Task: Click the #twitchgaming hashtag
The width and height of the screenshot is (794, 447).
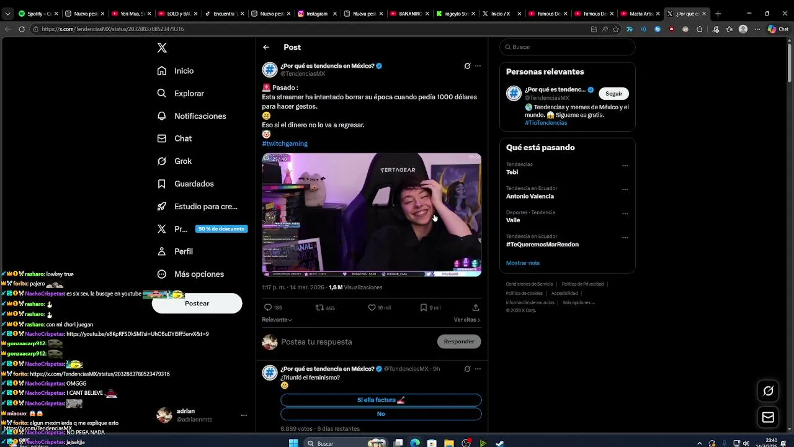Action: click(x=285, y=143)
